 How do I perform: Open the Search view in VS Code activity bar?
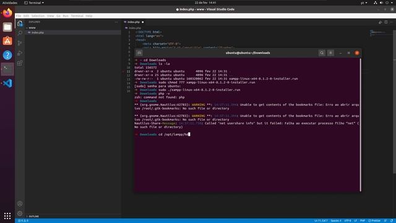20,33
